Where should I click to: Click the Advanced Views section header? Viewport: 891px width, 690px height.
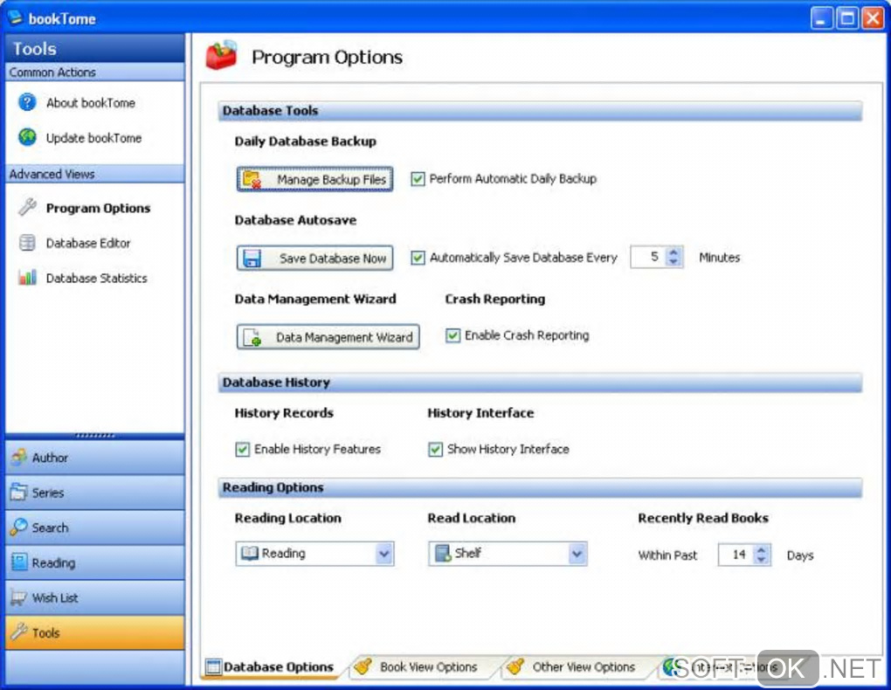pos(94,174)
